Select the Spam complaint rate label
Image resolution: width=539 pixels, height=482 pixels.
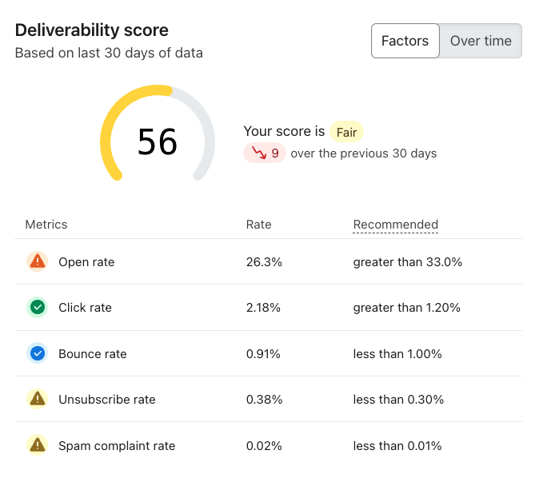[x=117, y=446]
